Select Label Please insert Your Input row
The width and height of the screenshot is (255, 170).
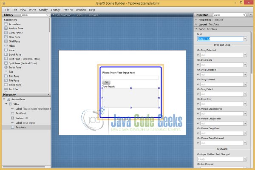[26, 109]
